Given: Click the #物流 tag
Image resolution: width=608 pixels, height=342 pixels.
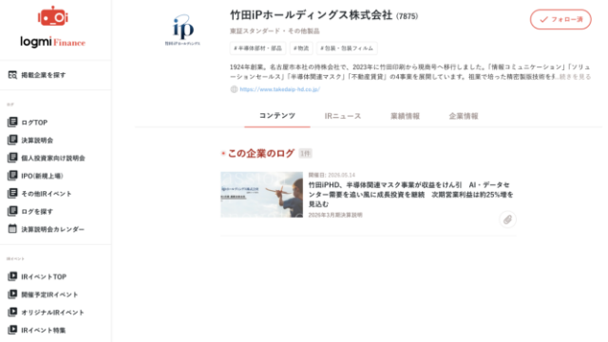Looking at the screenshot, I should point(301,48).
